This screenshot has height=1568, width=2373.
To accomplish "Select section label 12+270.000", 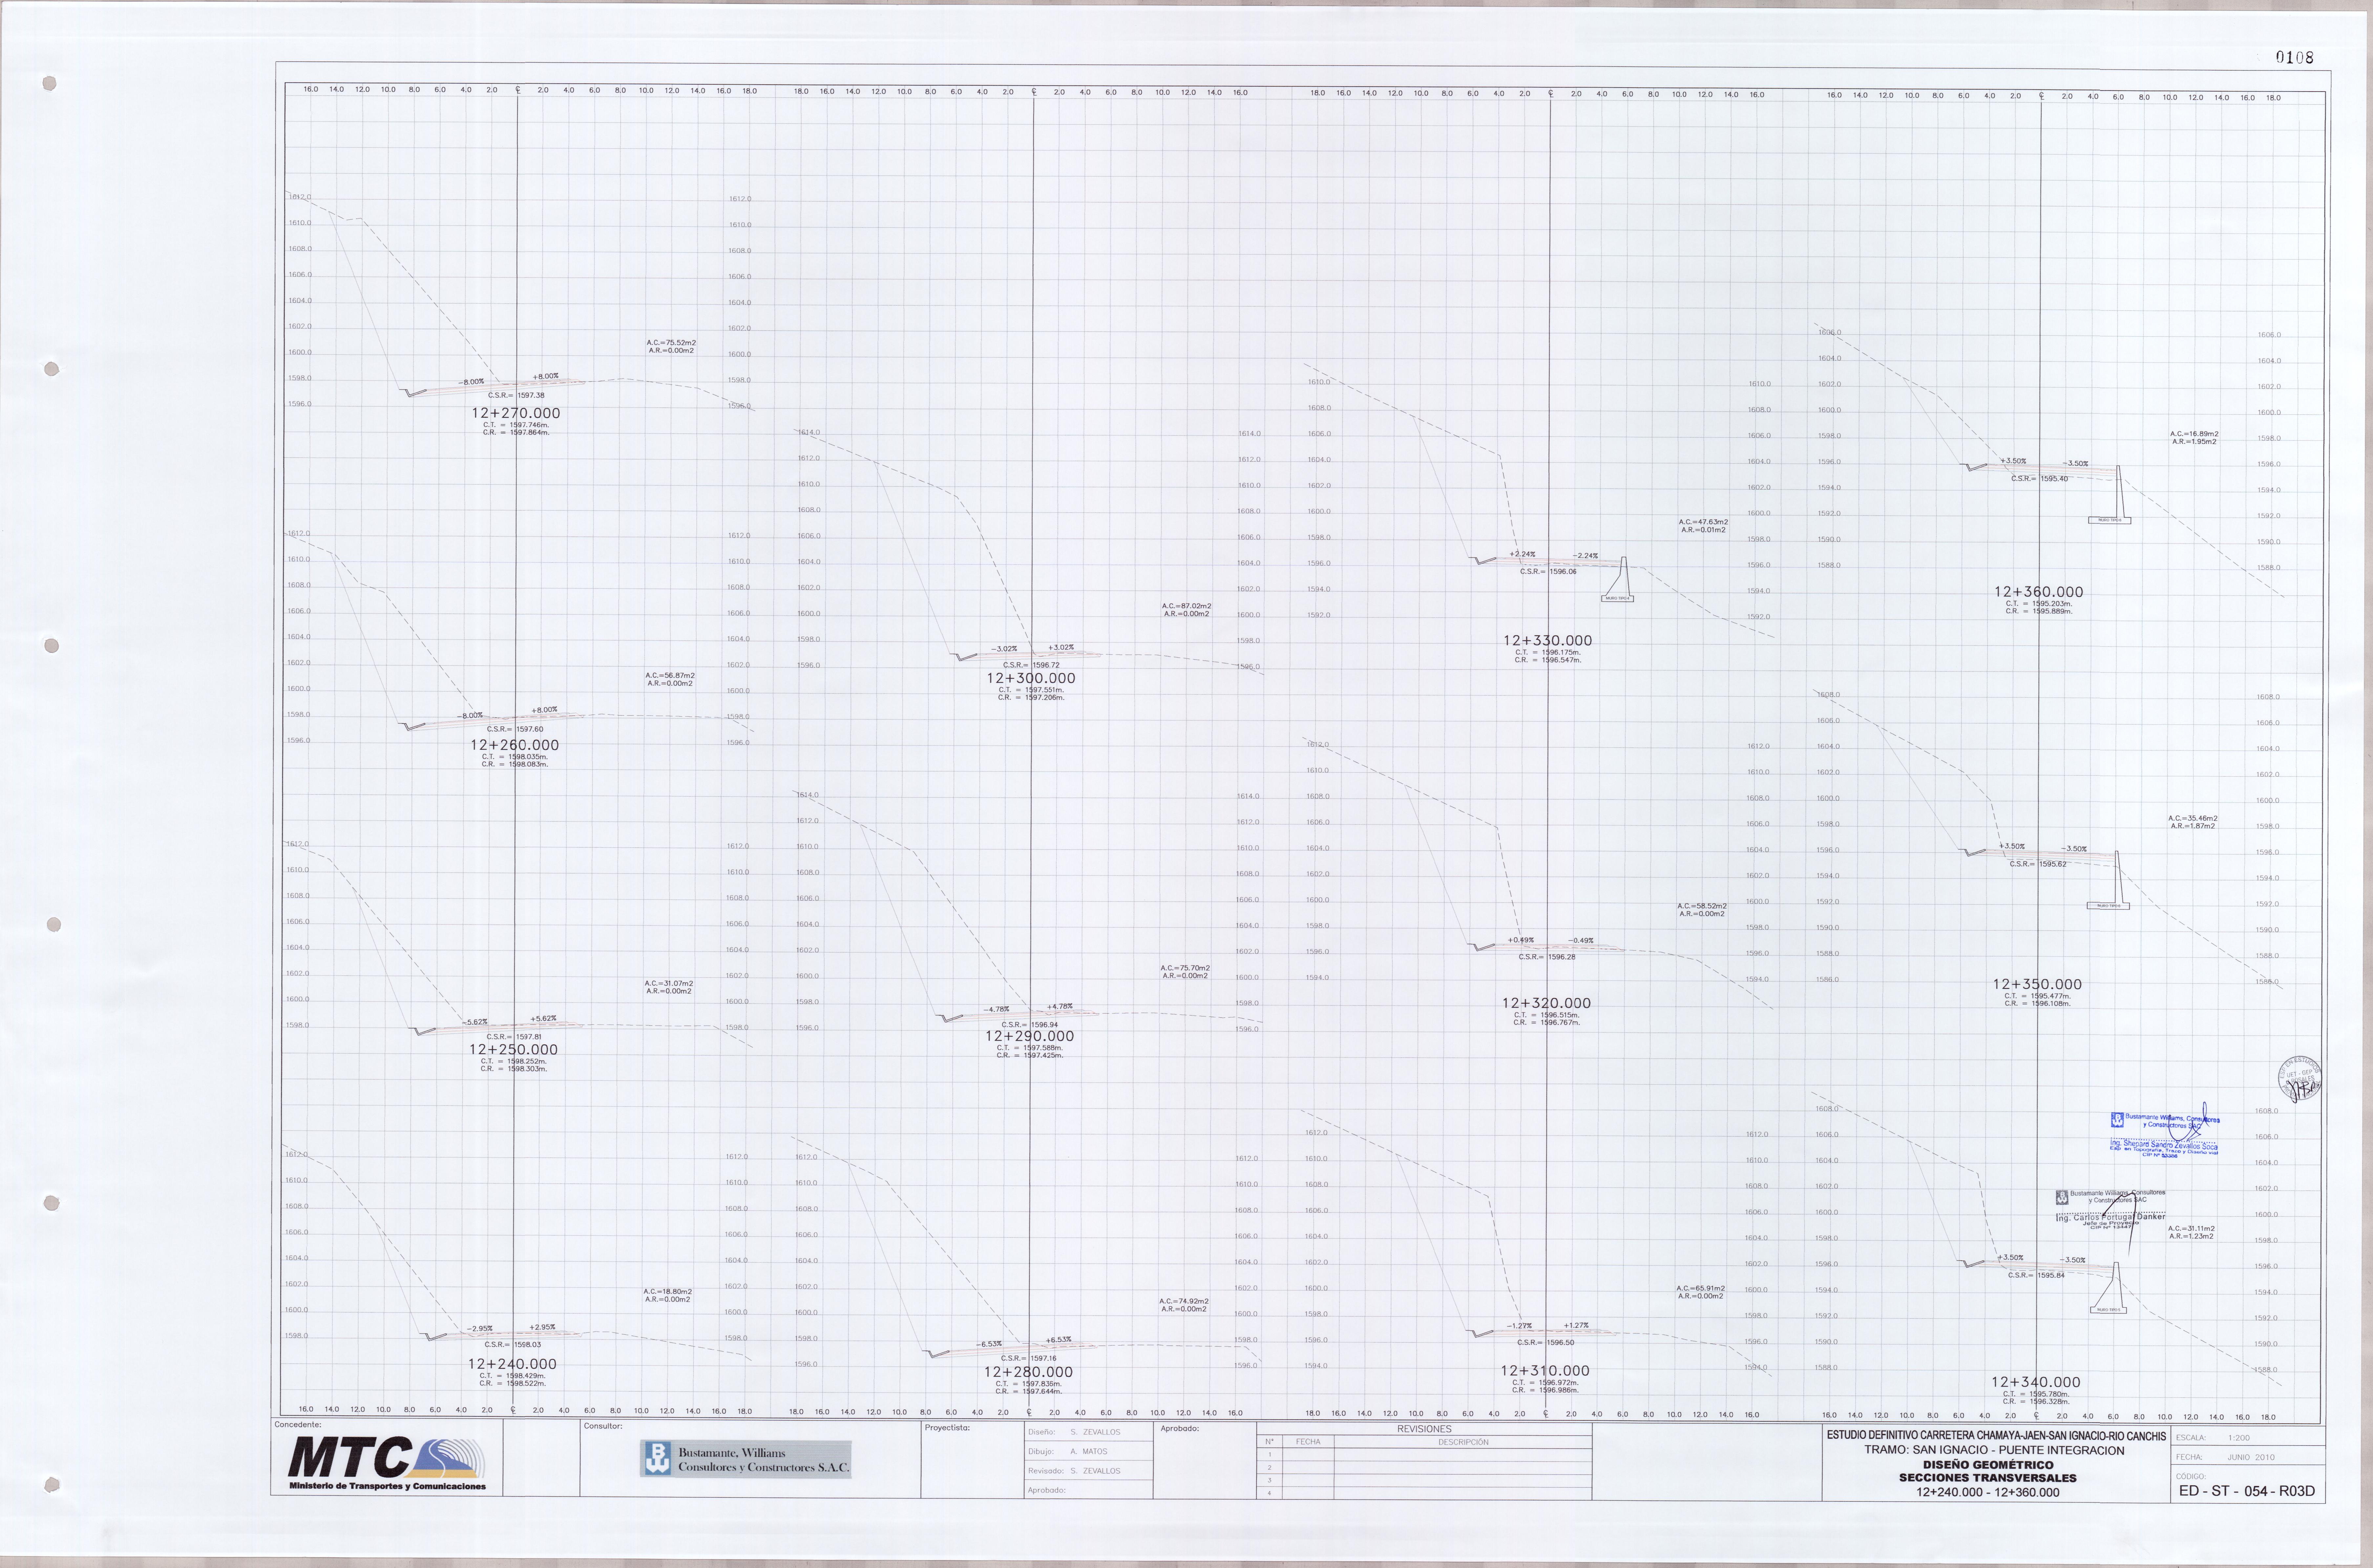I will pyautogui.click(x=516, y=413).
